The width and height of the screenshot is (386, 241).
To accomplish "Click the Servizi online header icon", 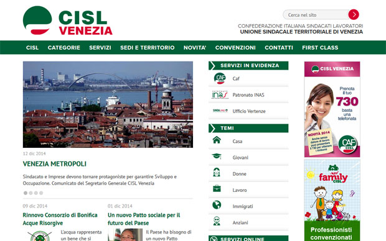I will (214, 239).
